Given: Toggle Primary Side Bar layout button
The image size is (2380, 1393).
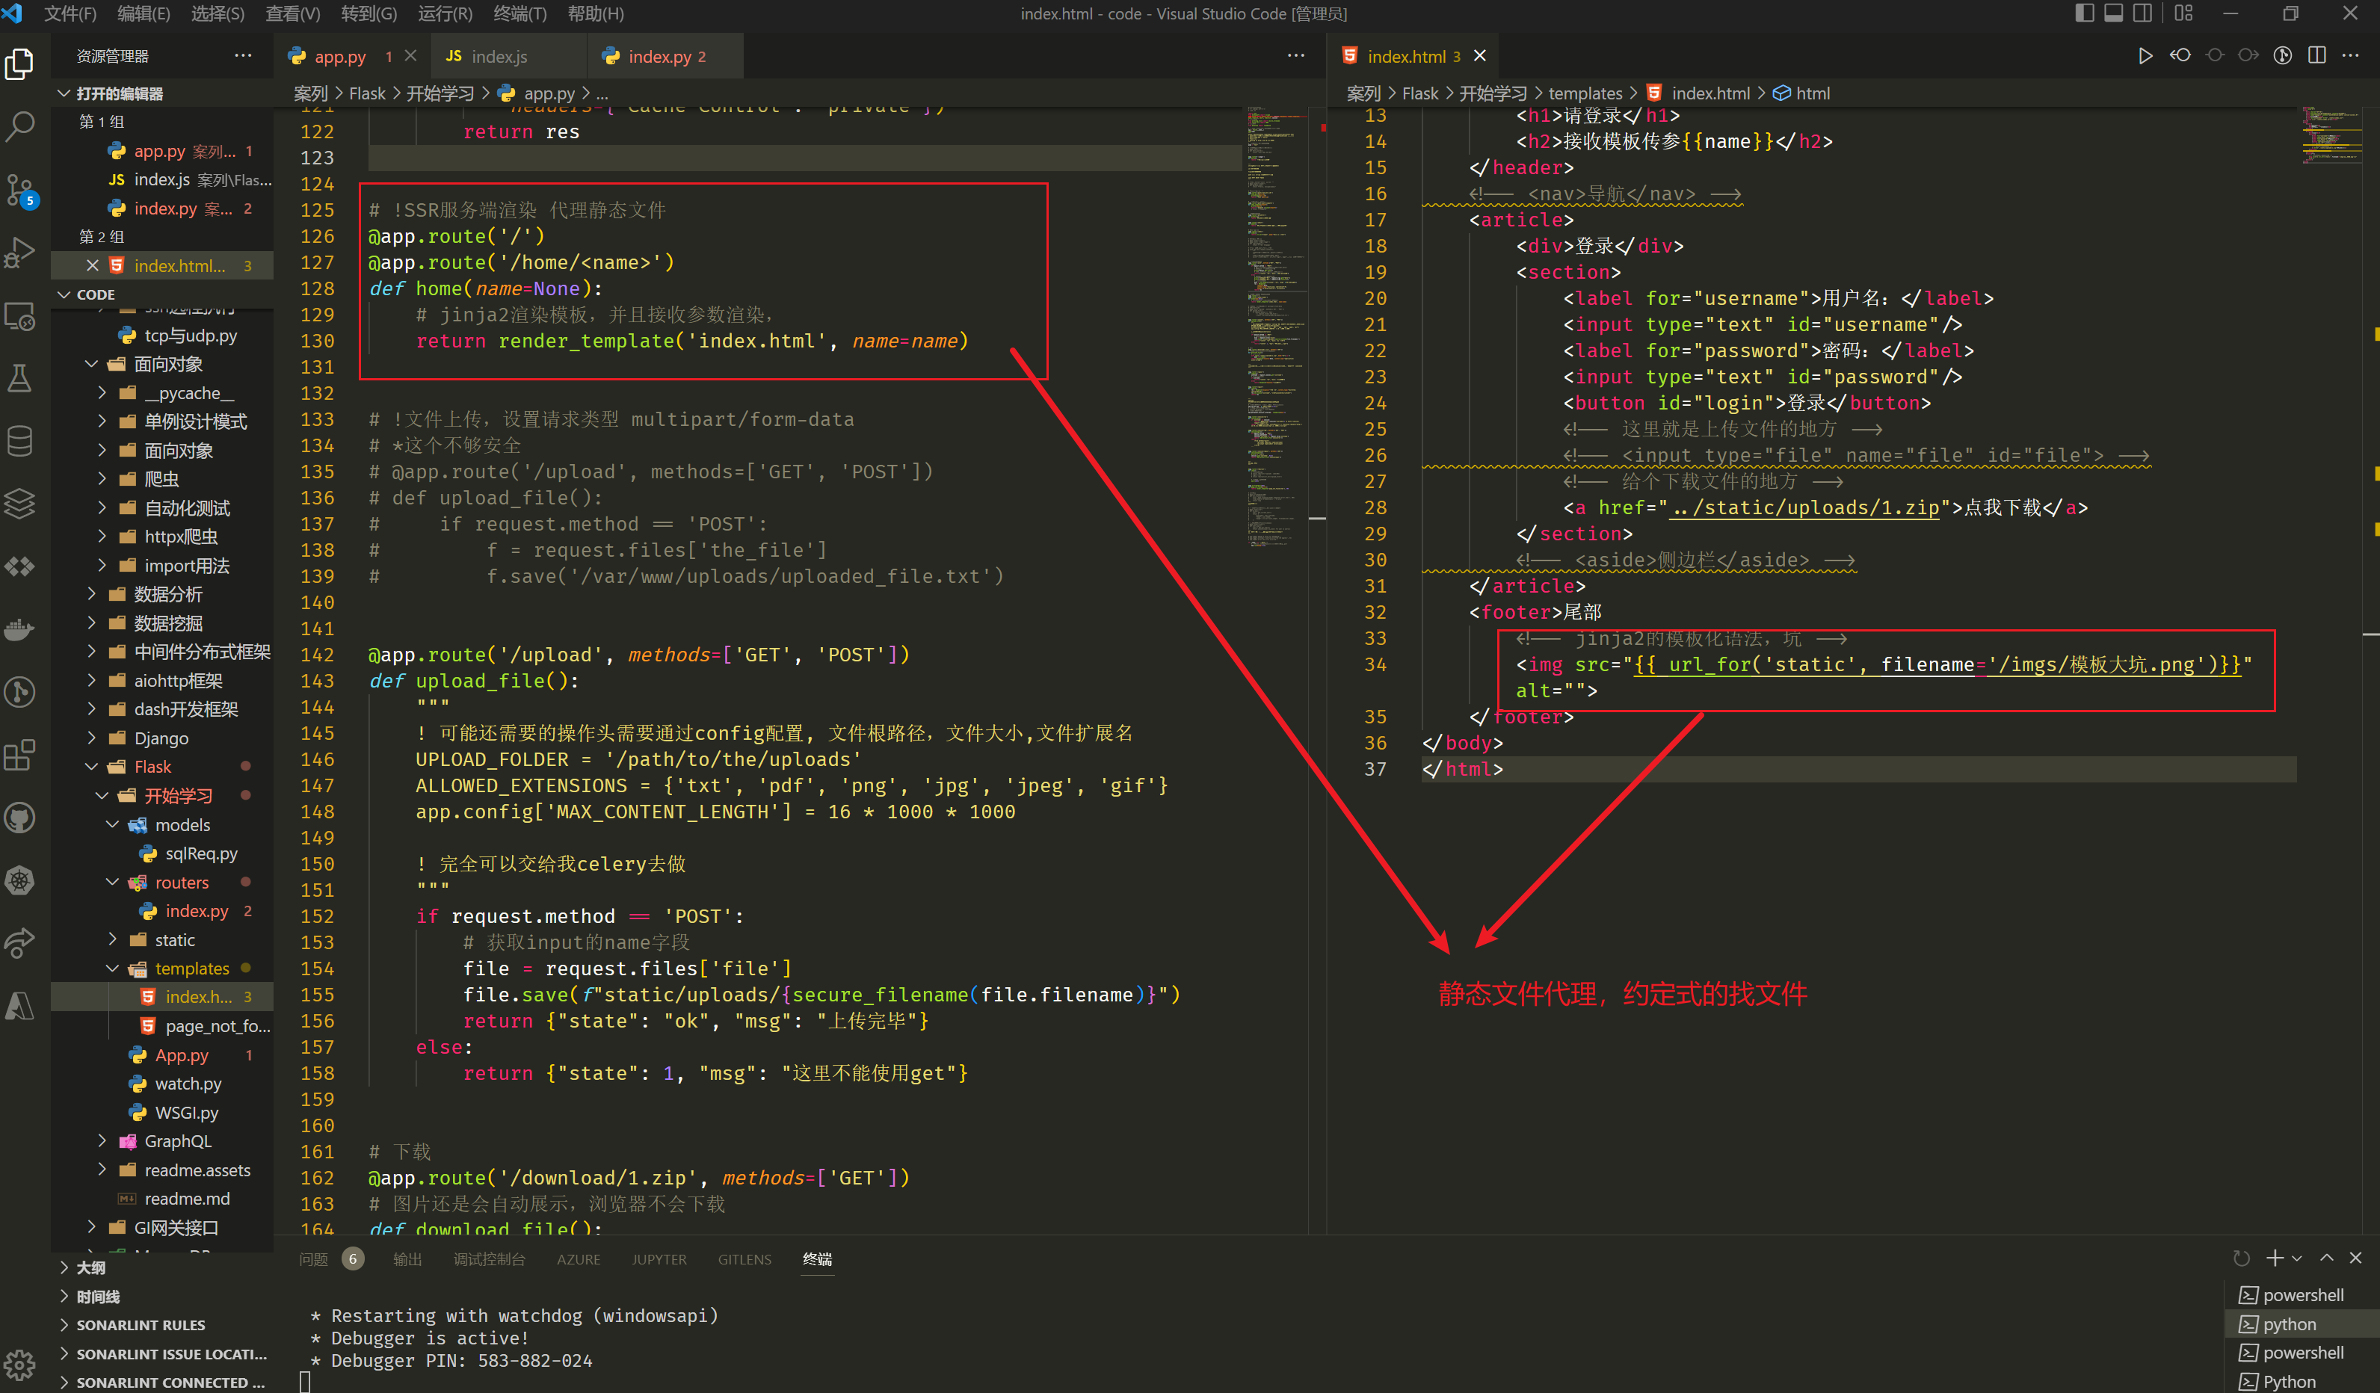Looking at the screenshot, I should click(2085, 13).
